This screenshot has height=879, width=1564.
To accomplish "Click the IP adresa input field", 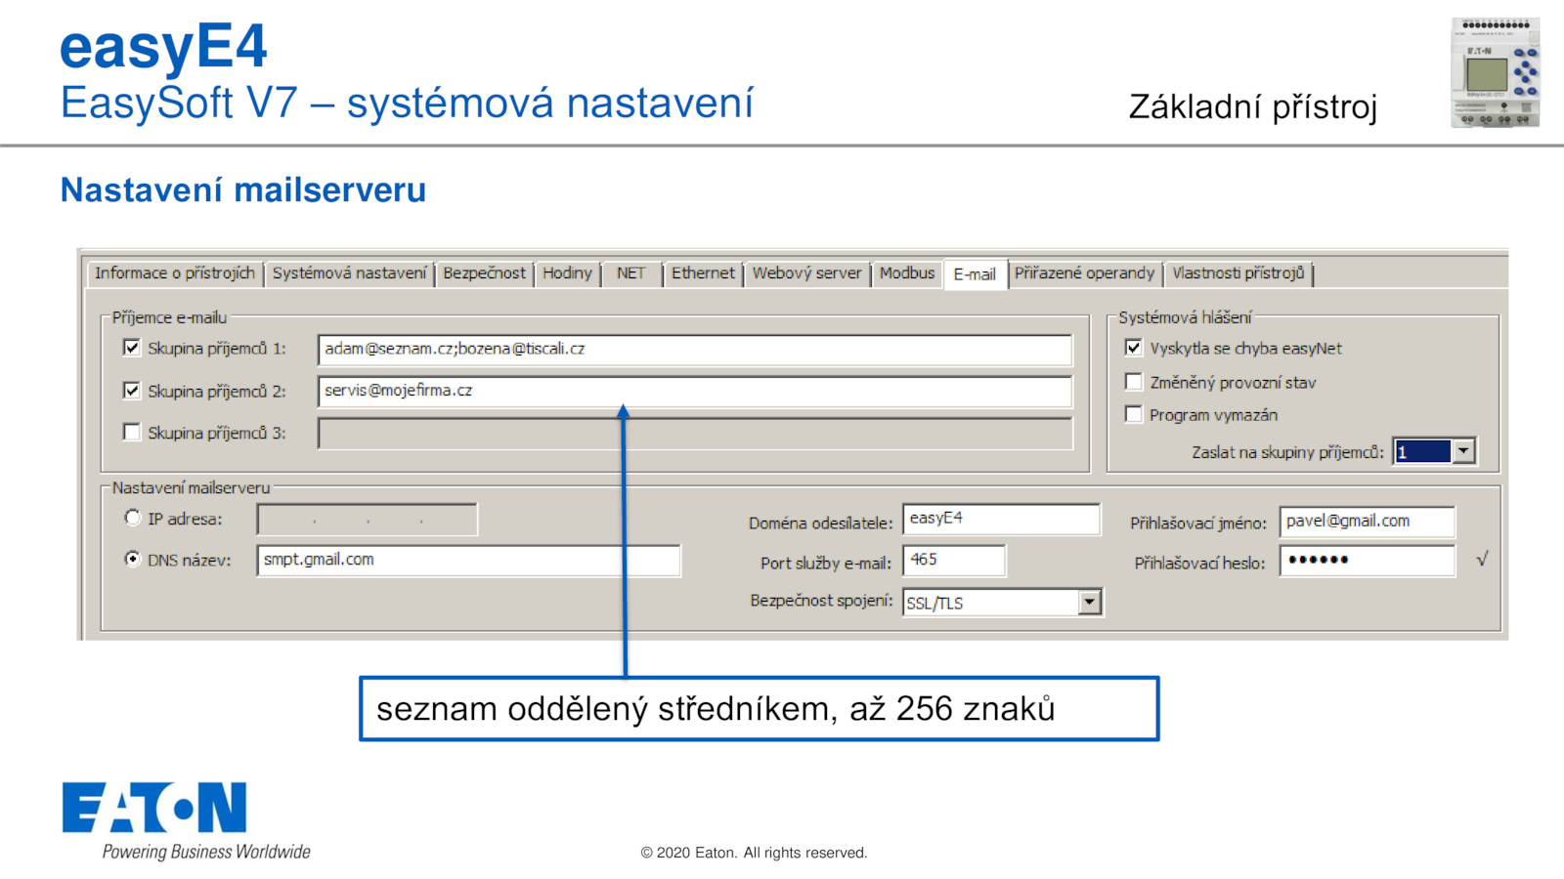I will click(x=368, y=520).
